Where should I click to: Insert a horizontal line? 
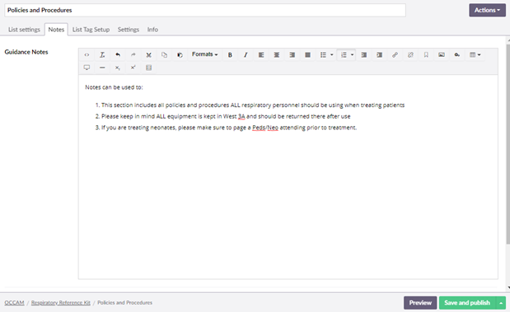[102, 68]
